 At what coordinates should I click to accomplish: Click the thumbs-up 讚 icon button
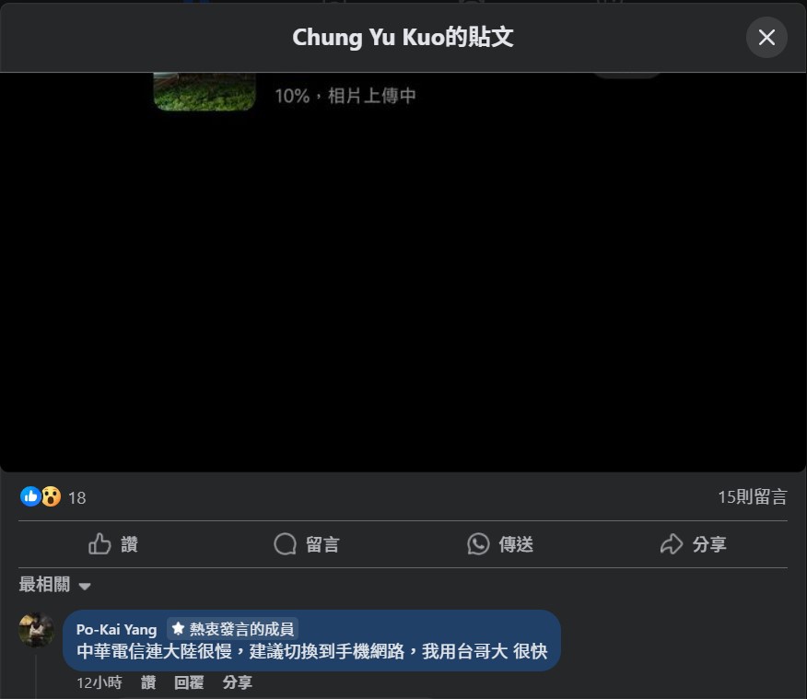tap(99, 543)
